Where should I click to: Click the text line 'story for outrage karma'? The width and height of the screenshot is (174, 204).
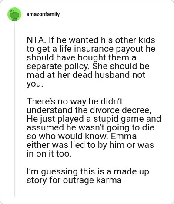74,181
